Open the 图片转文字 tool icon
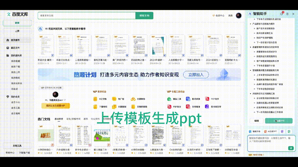The height and width of the screenshot is (167, 298). pos(207,106)
